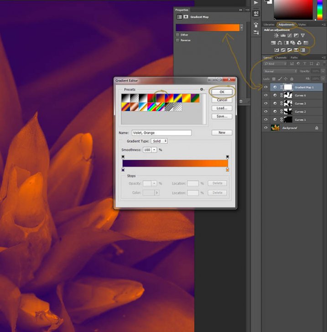Viewport: 327px width, 332px height.
Task: Click the Vibrance triangle adjustment icon
Action: click(302, 36)
